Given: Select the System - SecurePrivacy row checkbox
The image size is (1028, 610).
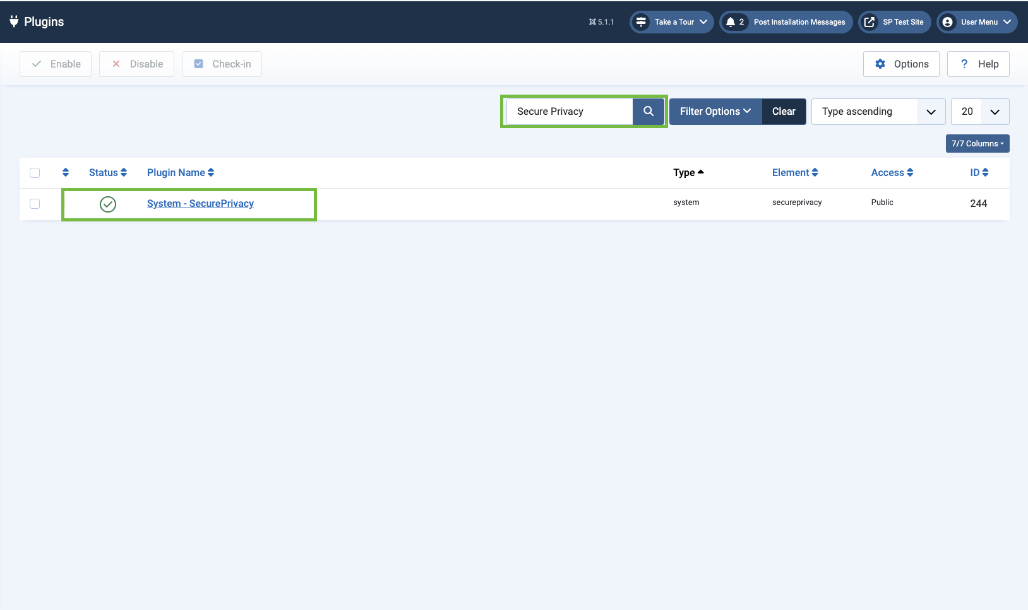Looking at the screenshot, I should (35, 204).
